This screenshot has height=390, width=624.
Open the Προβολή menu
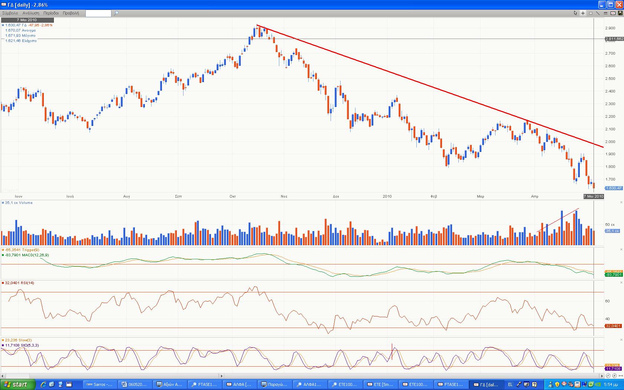pyautogui.click(x=71, y=13)
